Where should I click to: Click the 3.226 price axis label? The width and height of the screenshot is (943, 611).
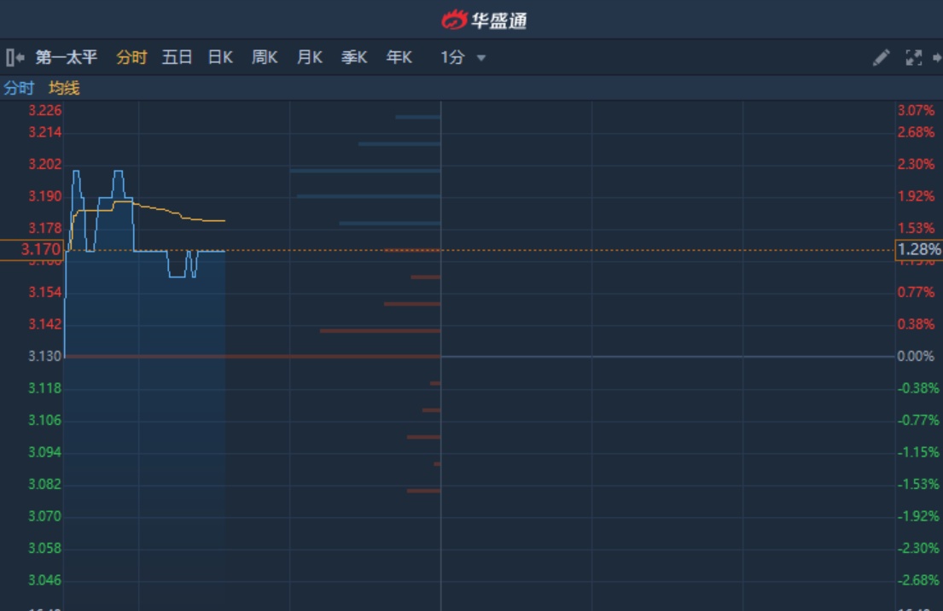[45, 111]
